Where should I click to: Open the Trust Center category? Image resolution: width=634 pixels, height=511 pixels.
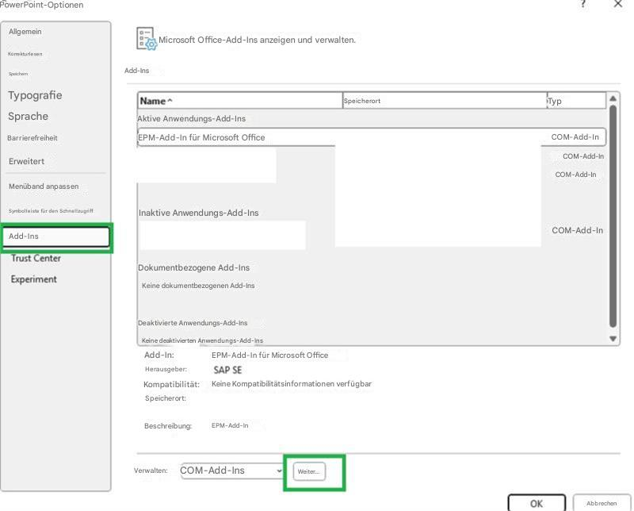click(x=36, y=259)
